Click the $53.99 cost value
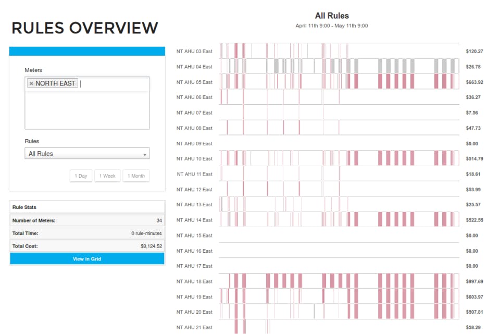500x334 pixels. (x=473, y=190)
